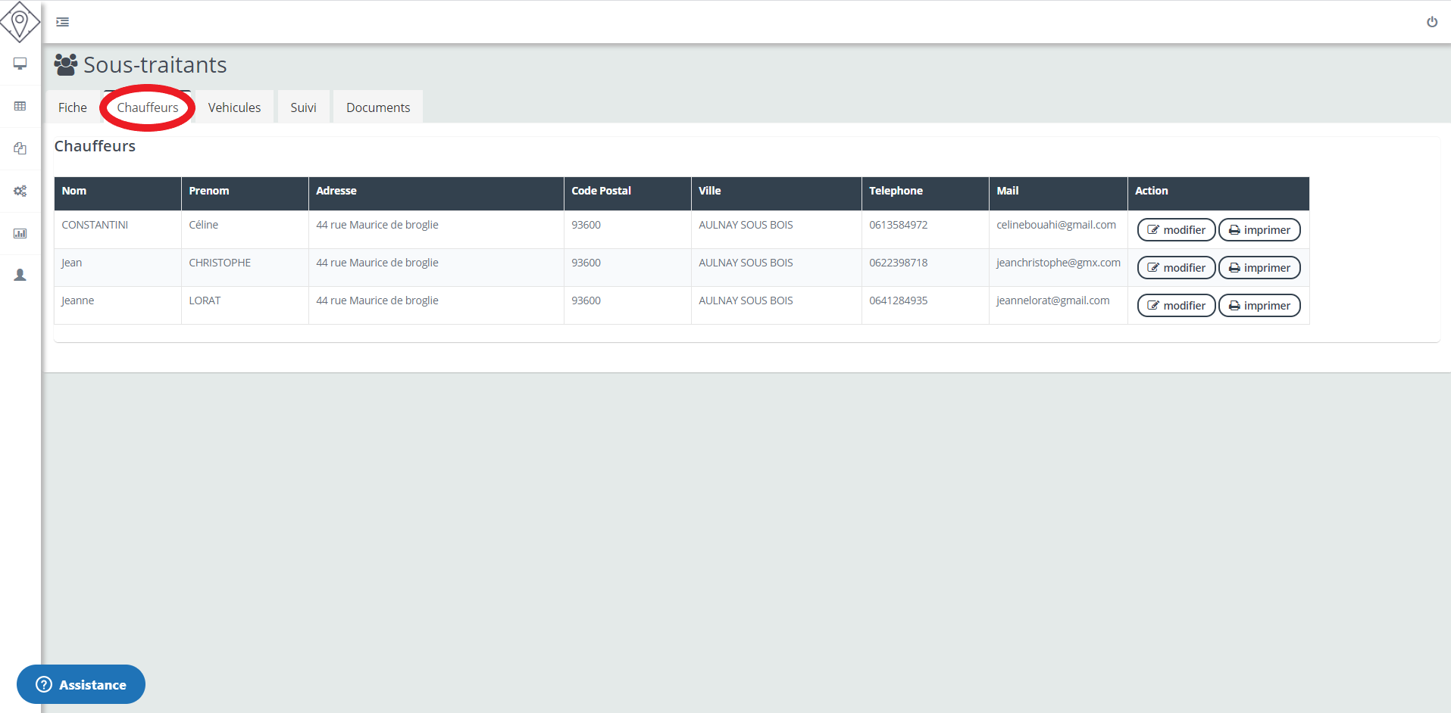Click the location pin logo

pyautogui.click(x=20, y=21)
